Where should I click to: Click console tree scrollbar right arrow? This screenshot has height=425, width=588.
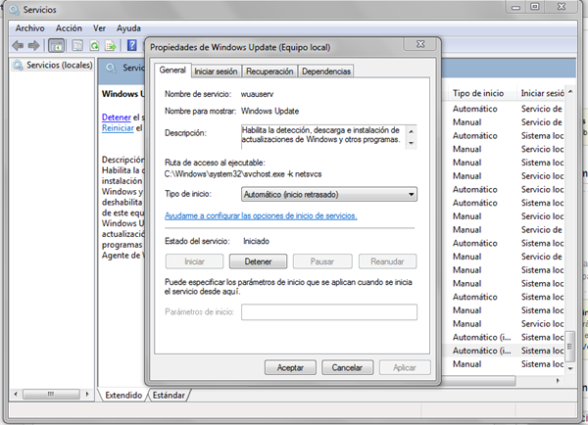tap(87, 395)
